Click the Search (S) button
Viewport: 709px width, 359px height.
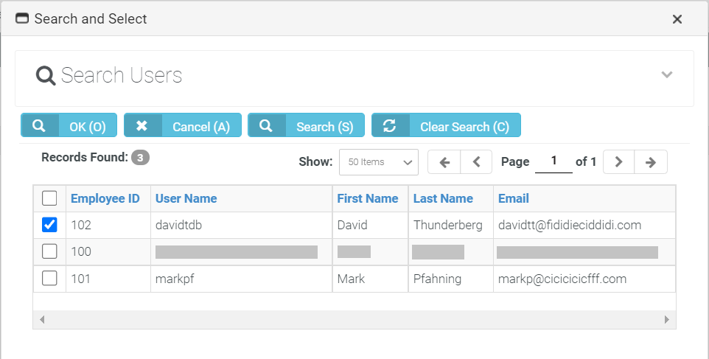tap(306, 125)
